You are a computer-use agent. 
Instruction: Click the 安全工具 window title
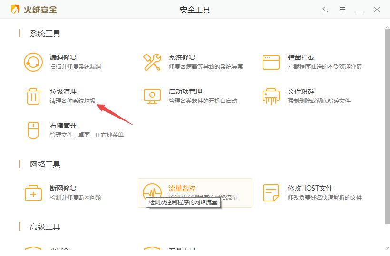pyautogui.click(x=195, y=9)
